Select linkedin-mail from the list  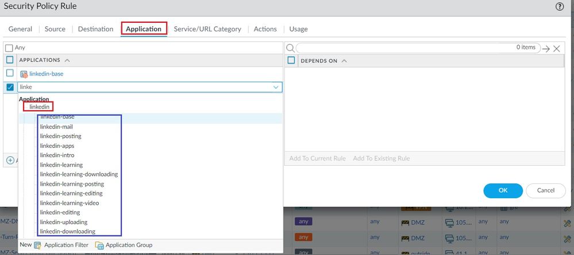point(56,127)
